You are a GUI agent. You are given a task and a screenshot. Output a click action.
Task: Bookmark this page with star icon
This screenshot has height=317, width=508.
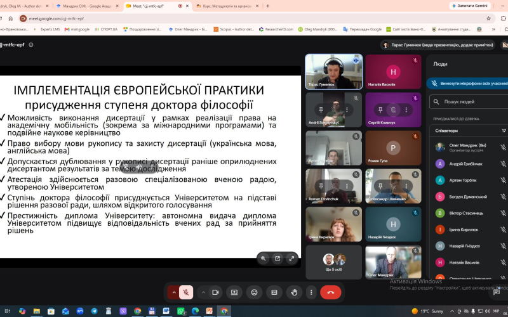488,18
